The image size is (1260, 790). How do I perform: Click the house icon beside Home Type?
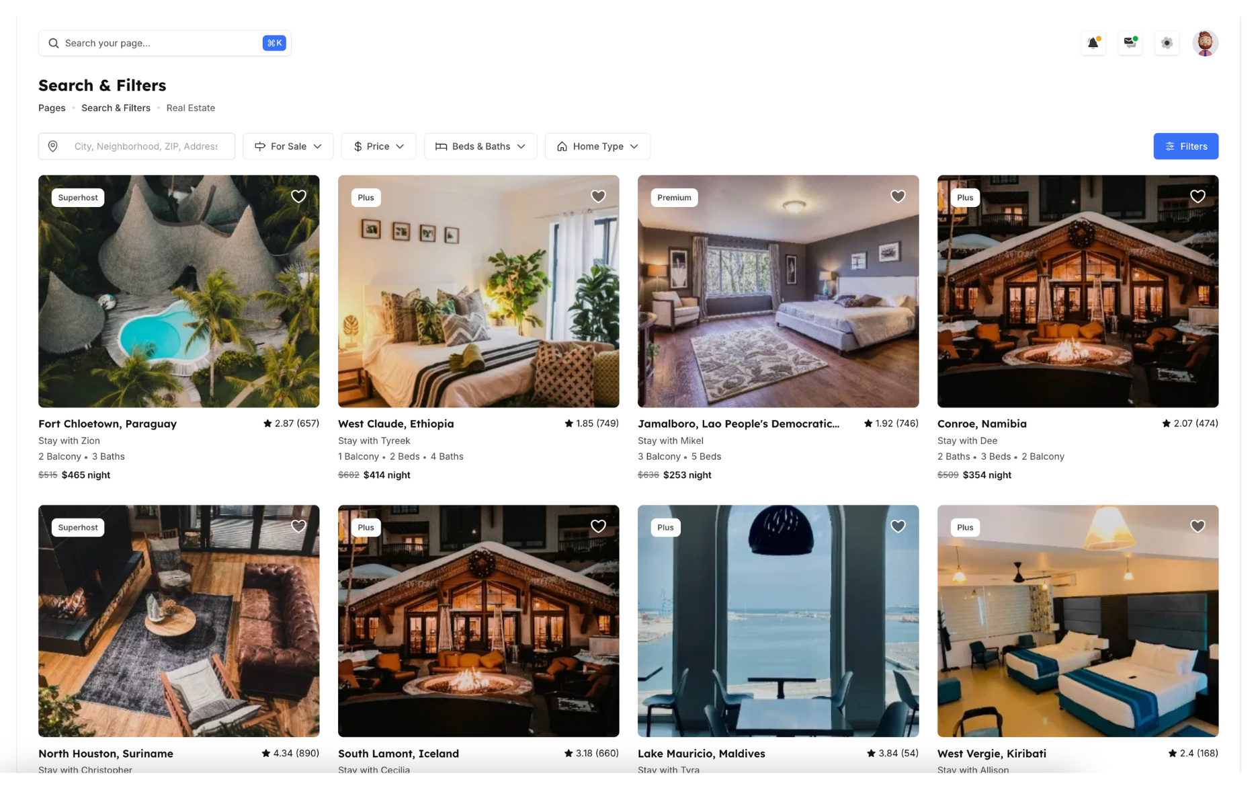(x=562, y=146)
